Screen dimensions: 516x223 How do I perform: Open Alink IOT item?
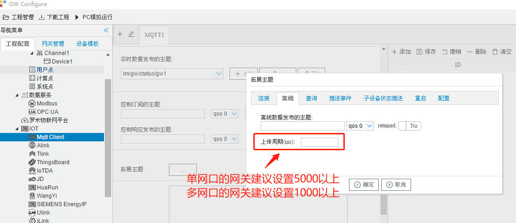(40, 146)
